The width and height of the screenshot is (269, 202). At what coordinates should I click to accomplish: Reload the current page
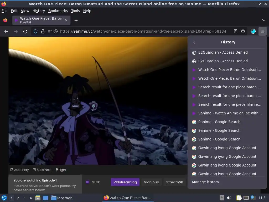25,32
